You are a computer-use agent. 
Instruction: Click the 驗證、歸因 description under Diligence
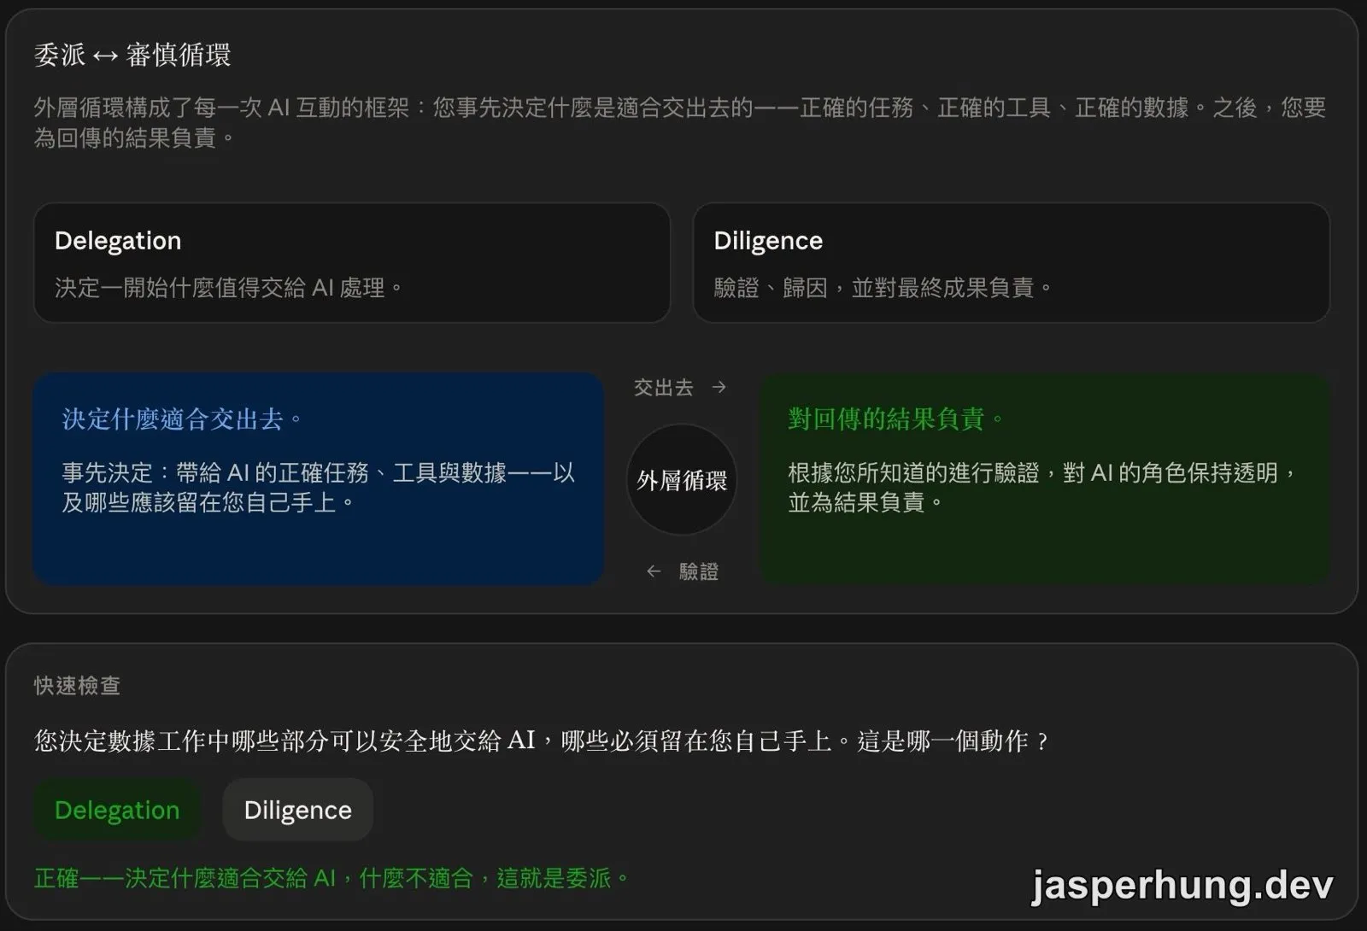pyautogui.click(x=883, y=288)
